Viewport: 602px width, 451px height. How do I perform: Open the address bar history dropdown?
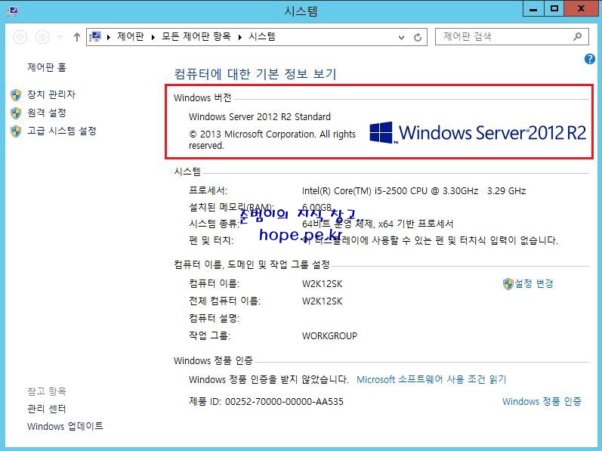point(401,37)
